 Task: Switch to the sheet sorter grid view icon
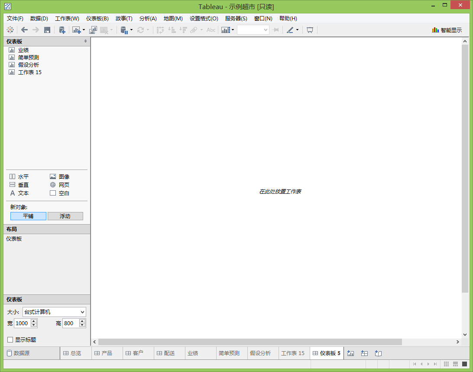(447, 364)
